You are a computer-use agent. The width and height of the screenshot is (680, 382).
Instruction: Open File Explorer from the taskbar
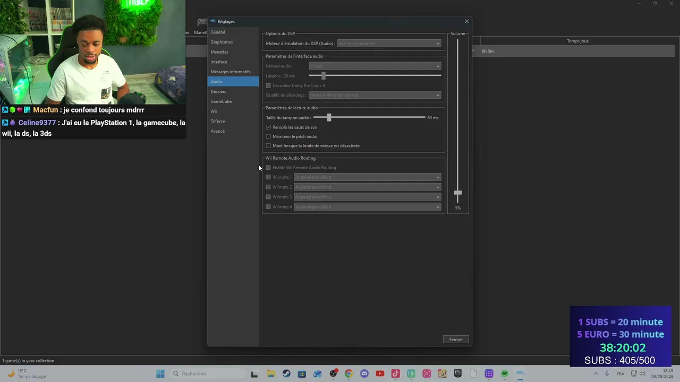270,374
